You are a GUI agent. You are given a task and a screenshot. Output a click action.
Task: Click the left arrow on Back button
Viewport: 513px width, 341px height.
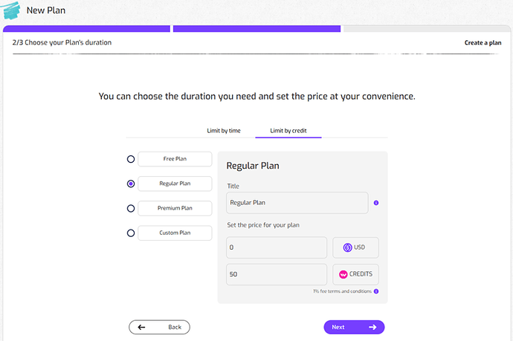(141, 327)
